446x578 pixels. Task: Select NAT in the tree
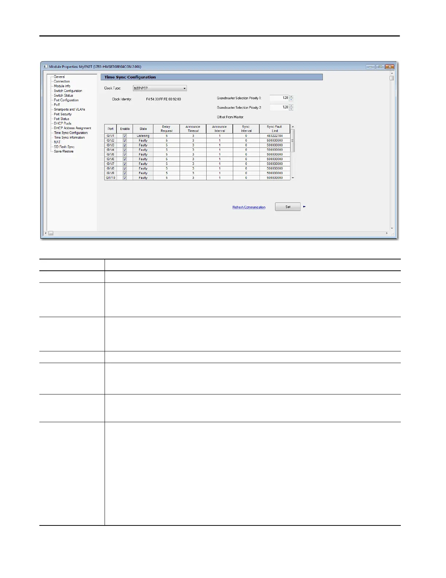coord(57,142)
